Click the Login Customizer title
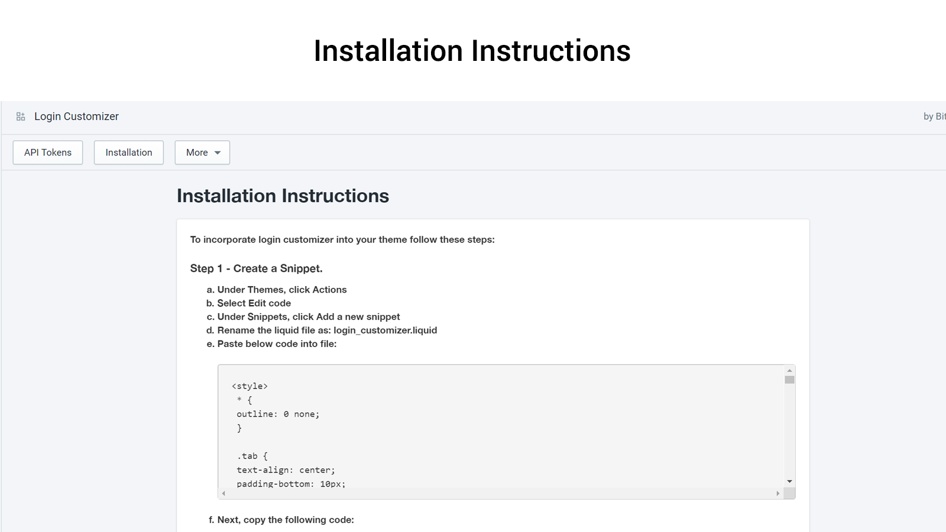946x532 pixels. pos(76,116)
